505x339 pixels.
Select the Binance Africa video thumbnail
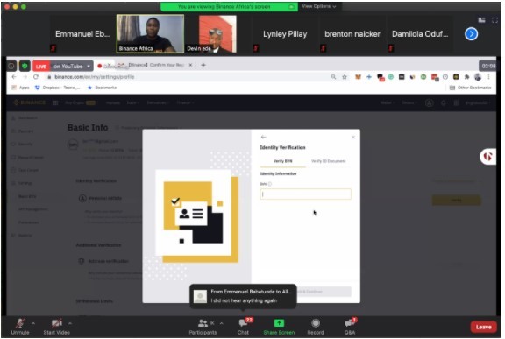click(x=150, y=34)
